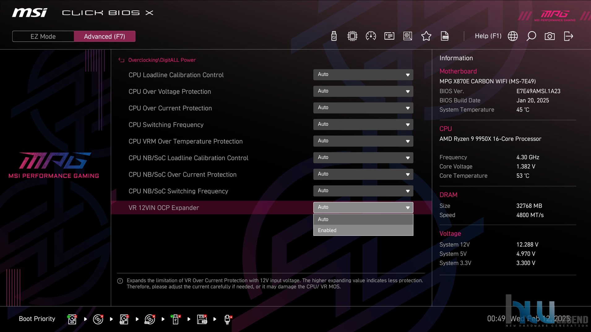Select CPU Switching Frequency label

pyautogui.click(x=166, y=125)
